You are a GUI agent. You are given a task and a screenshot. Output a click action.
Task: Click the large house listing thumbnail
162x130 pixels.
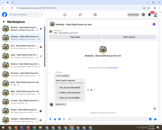pos(103,50)
